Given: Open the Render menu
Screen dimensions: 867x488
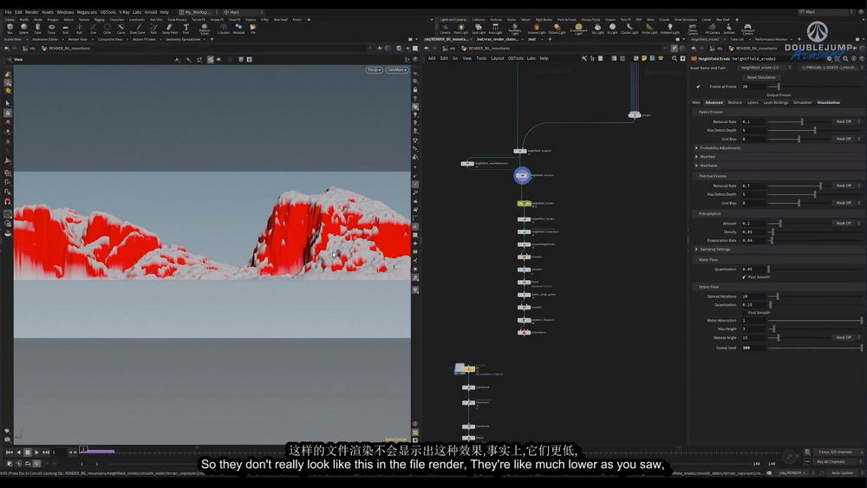Looking at the screenshot, I should [32, 12].
